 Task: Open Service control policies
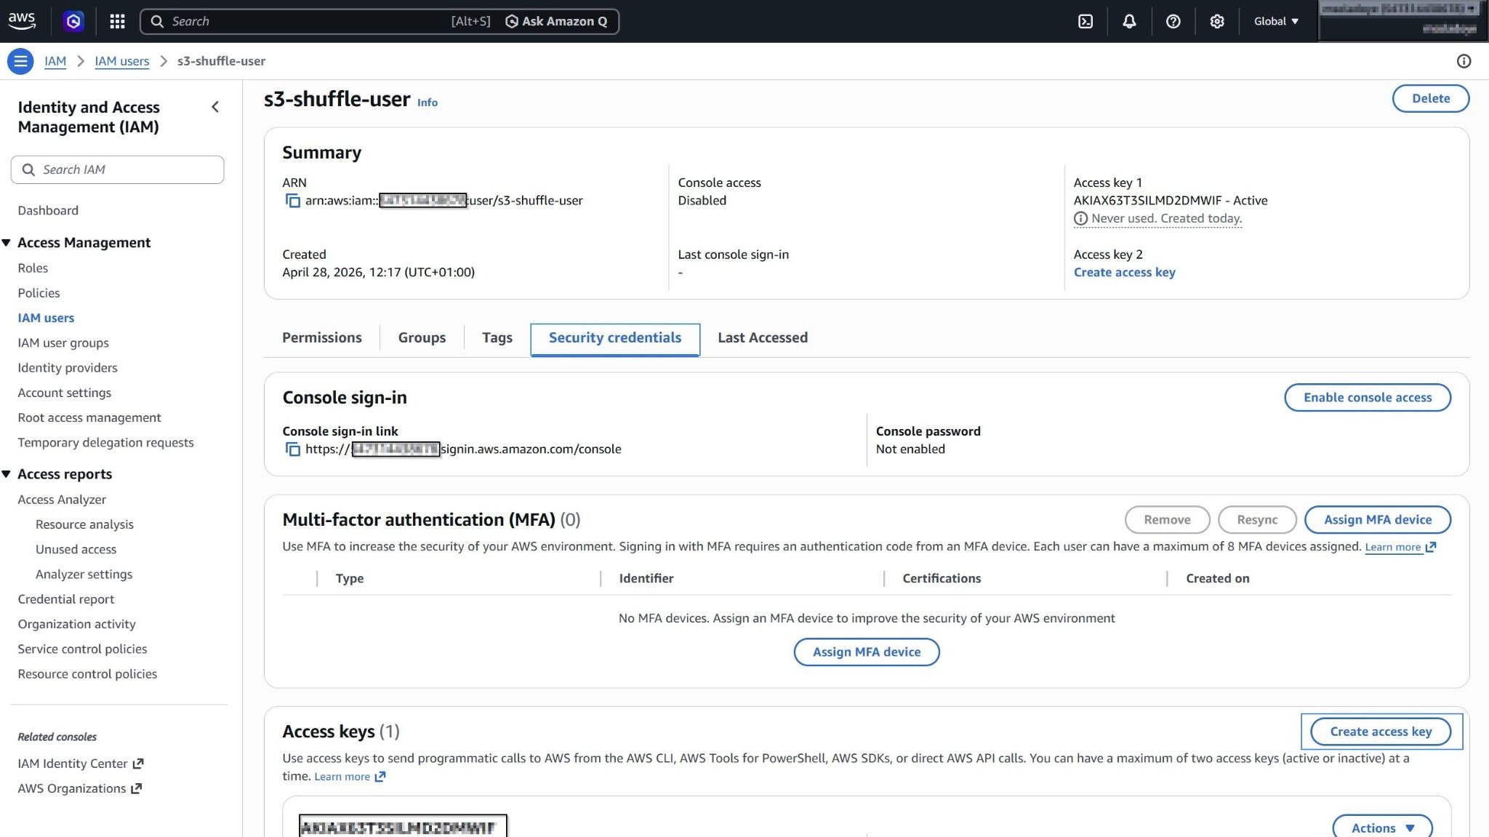(82, 649)
